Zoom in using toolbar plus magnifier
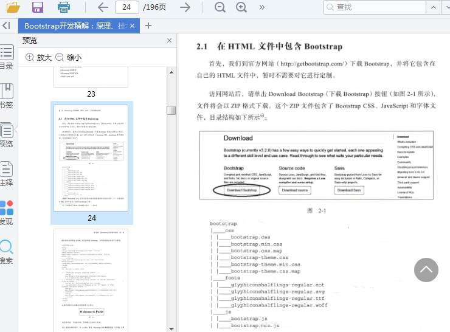 [x=241, y=7]
